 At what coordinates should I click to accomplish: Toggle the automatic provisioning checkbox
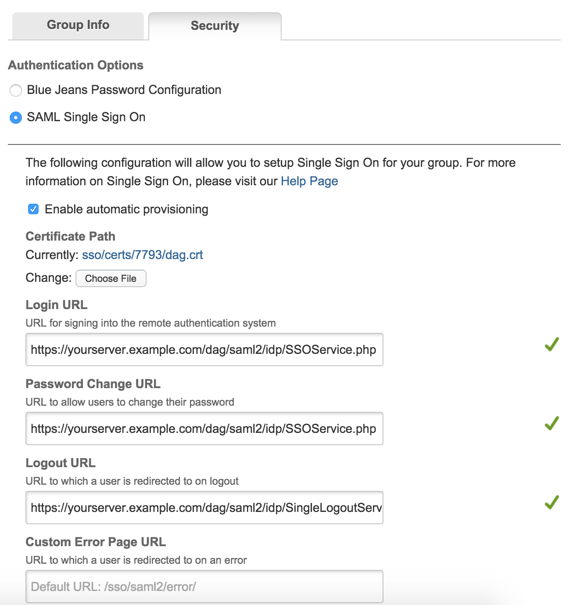(x=33, y=209)
